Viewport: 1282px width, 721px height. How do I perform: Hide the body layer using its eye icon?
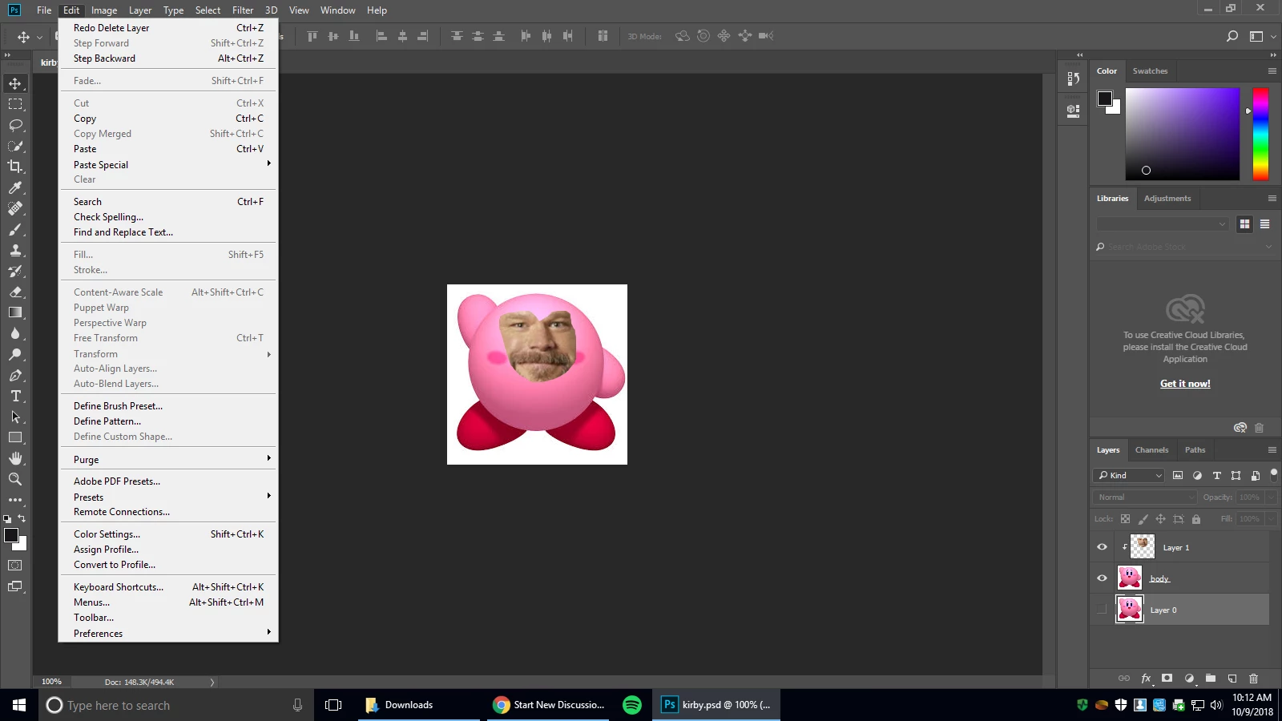pos(1102,578)
